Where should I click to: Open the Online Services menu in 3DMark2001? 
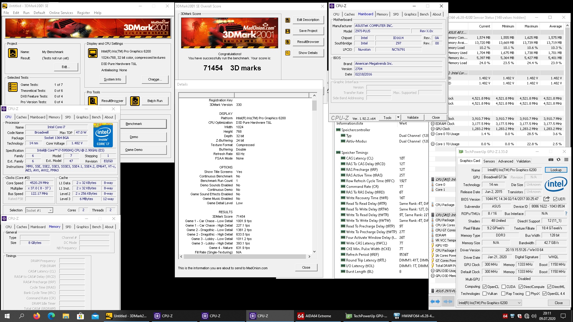[x=61, y=13]
